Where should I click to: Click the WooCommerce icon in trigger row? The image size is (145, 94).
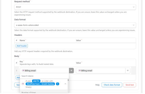click(x=23, y=84)
